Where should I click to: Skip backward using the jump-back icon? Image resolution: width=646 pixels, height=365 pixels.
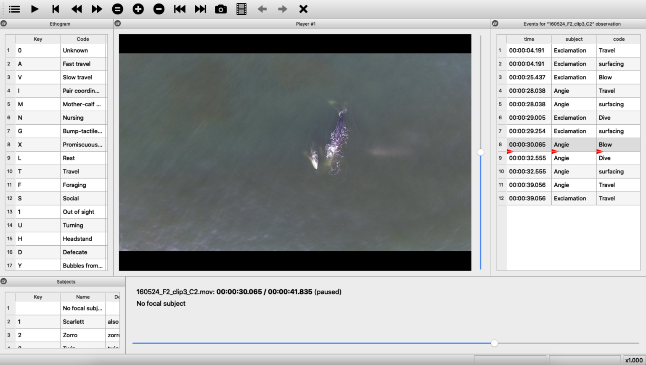coord(180,9)
